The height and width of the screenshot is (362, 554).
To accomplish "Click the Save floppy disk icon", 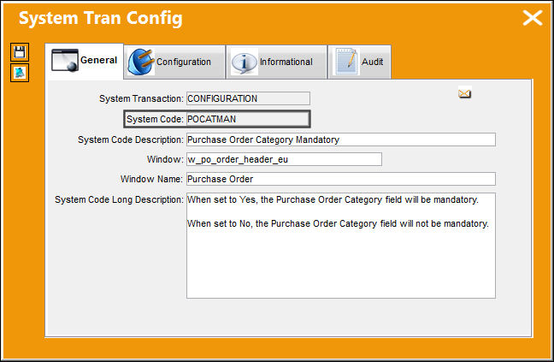I will [x=20, y=52].
